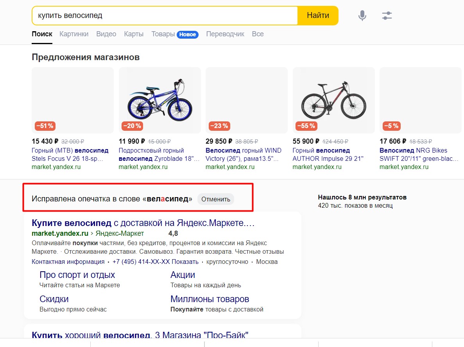Viewport: 464px width, 347px height.
Task: Select the Поиск tab
Action: click(x=42, y=34)
